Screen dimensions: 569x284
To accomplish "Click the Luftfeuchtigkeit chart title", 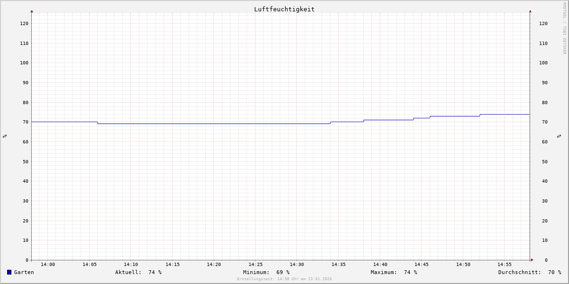I will point(284,9).
